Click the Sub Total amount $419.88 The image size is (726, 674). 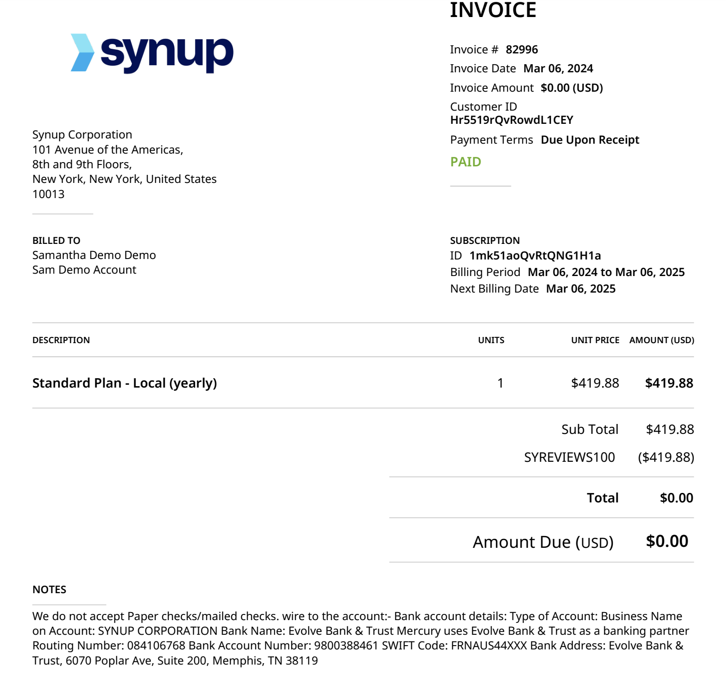click(x=670, y=429)
